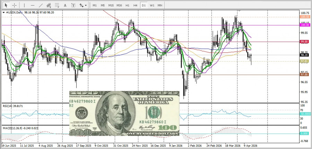Pick the trendline drawing tool
The width and height of the screenshot is (312, 149).
pos(41,6)
